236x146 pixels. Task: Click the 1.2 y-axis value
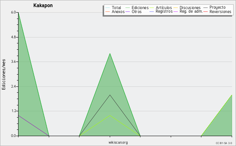point(13,111)
